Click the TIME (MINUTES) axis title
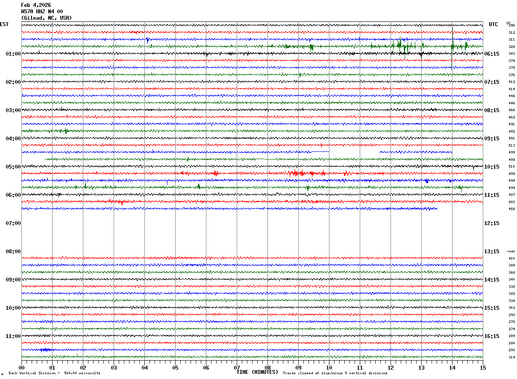This screenshot has height=379, width=517. pyautogui.click(x=257, y=372)
